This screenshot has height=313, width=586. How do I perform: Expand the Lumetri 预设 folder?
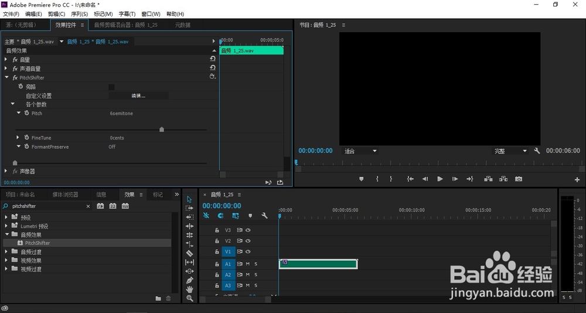(6, 226)
